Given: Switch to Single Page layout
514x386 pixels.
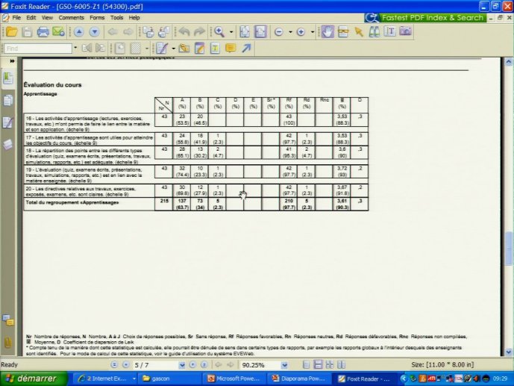Looking at the screenshot, I should (x=306, y=364).
